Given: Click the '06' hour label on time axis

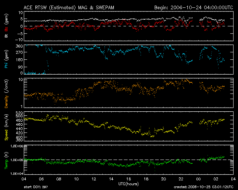Looking at the screenshot, I should [x=41, y=179].
